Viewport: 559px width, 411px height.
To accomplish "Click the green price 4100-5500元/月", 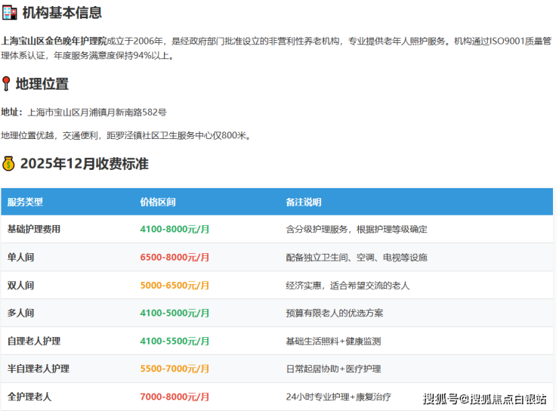I will click(174, 341).
